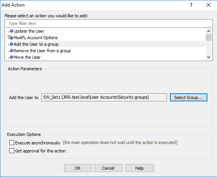Open the Select Group... dialog
Viewport: 217px width, 177px height.
188,98
